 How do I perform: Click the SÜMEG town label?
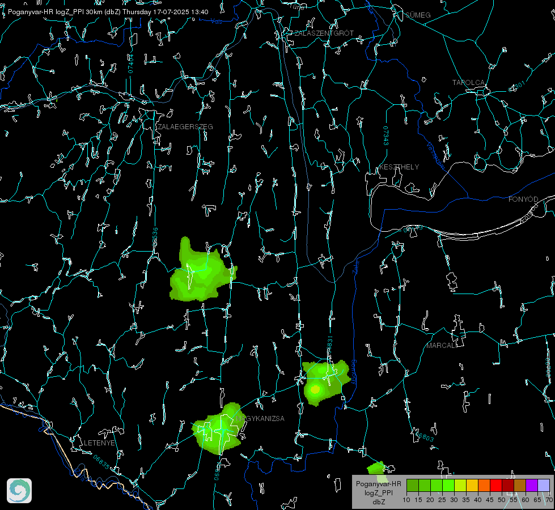tap(418, 15)
